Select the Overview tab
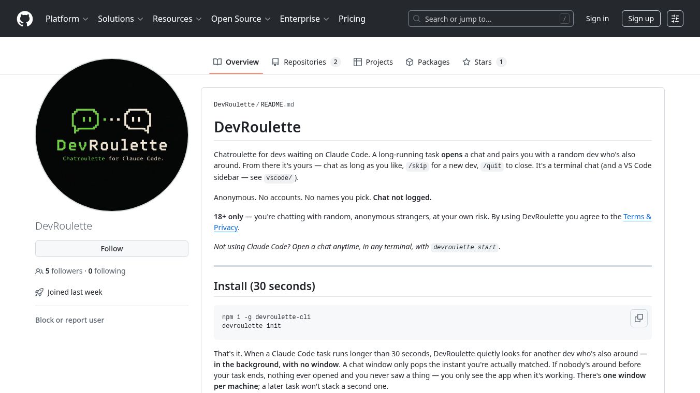The image size is (700, 393). (236, 62)
